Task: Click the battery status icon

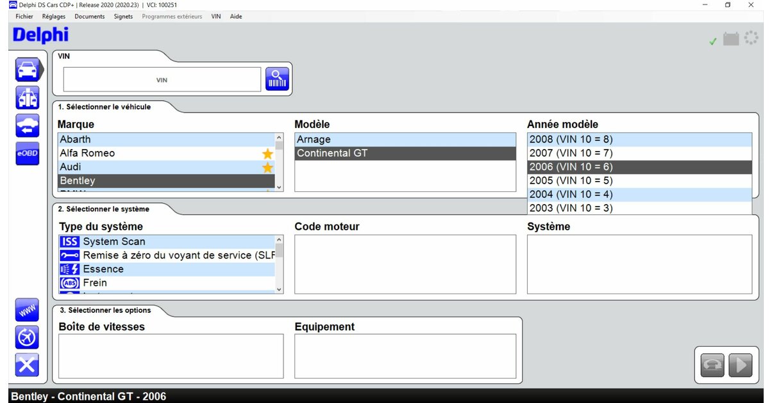Action: pyautogui.click(x=731, y=39)
